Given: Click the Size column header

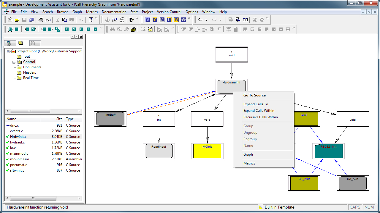Looking at the screenshot, I should [x=59, y=119].
